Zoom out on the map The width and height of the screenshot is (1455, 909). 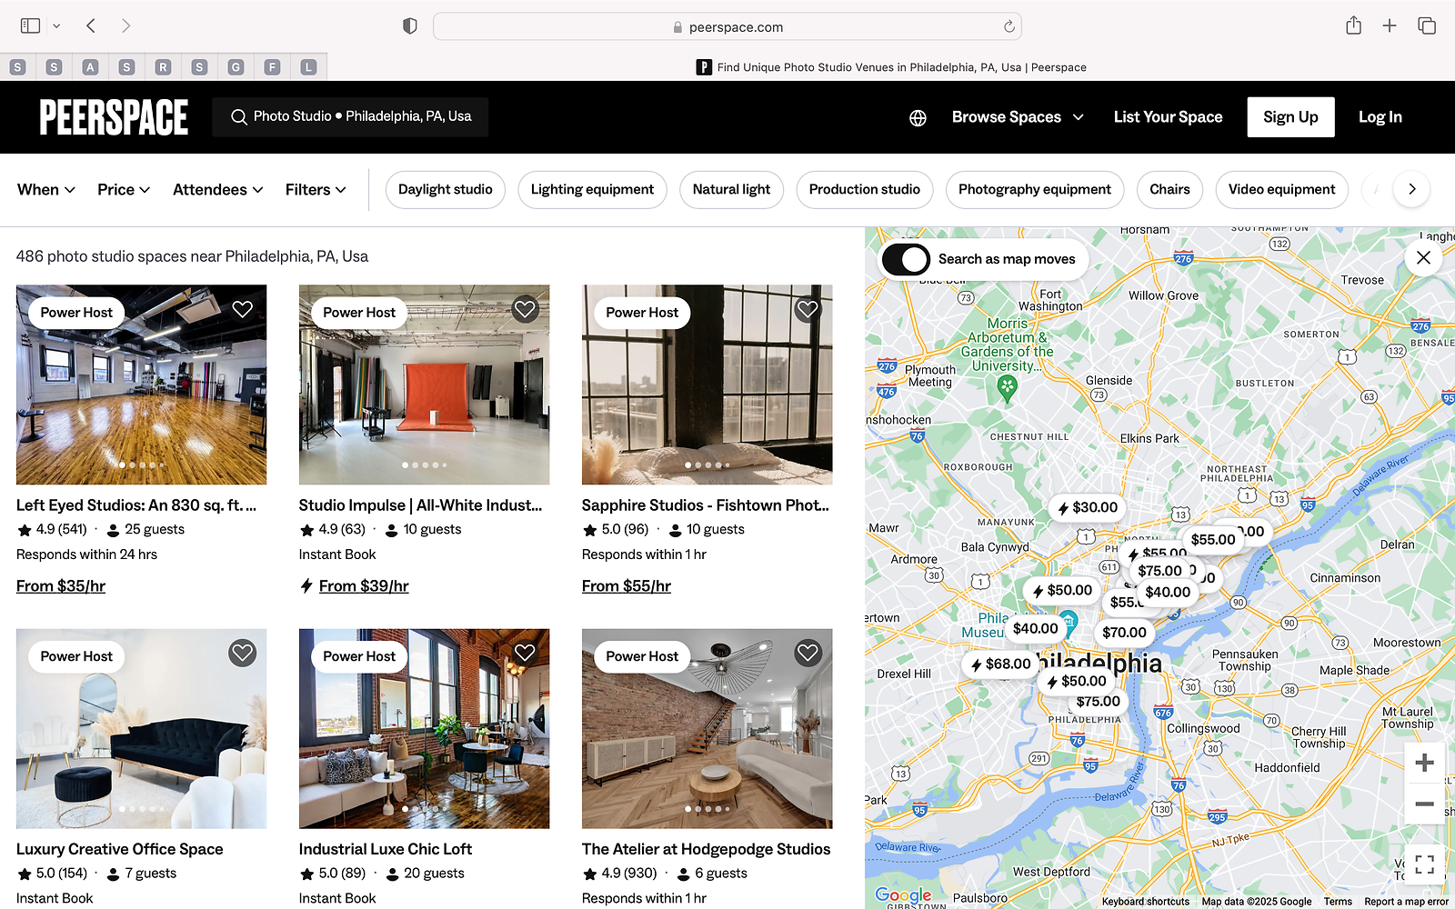pyautogui.click(x=1424, y=804)
